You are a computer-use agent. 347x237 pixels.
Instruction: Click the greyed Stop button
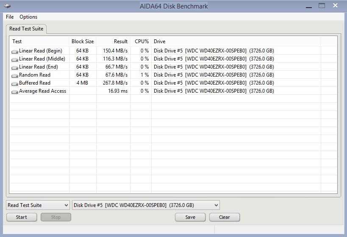pyautogui.click(x=56, y=217)
